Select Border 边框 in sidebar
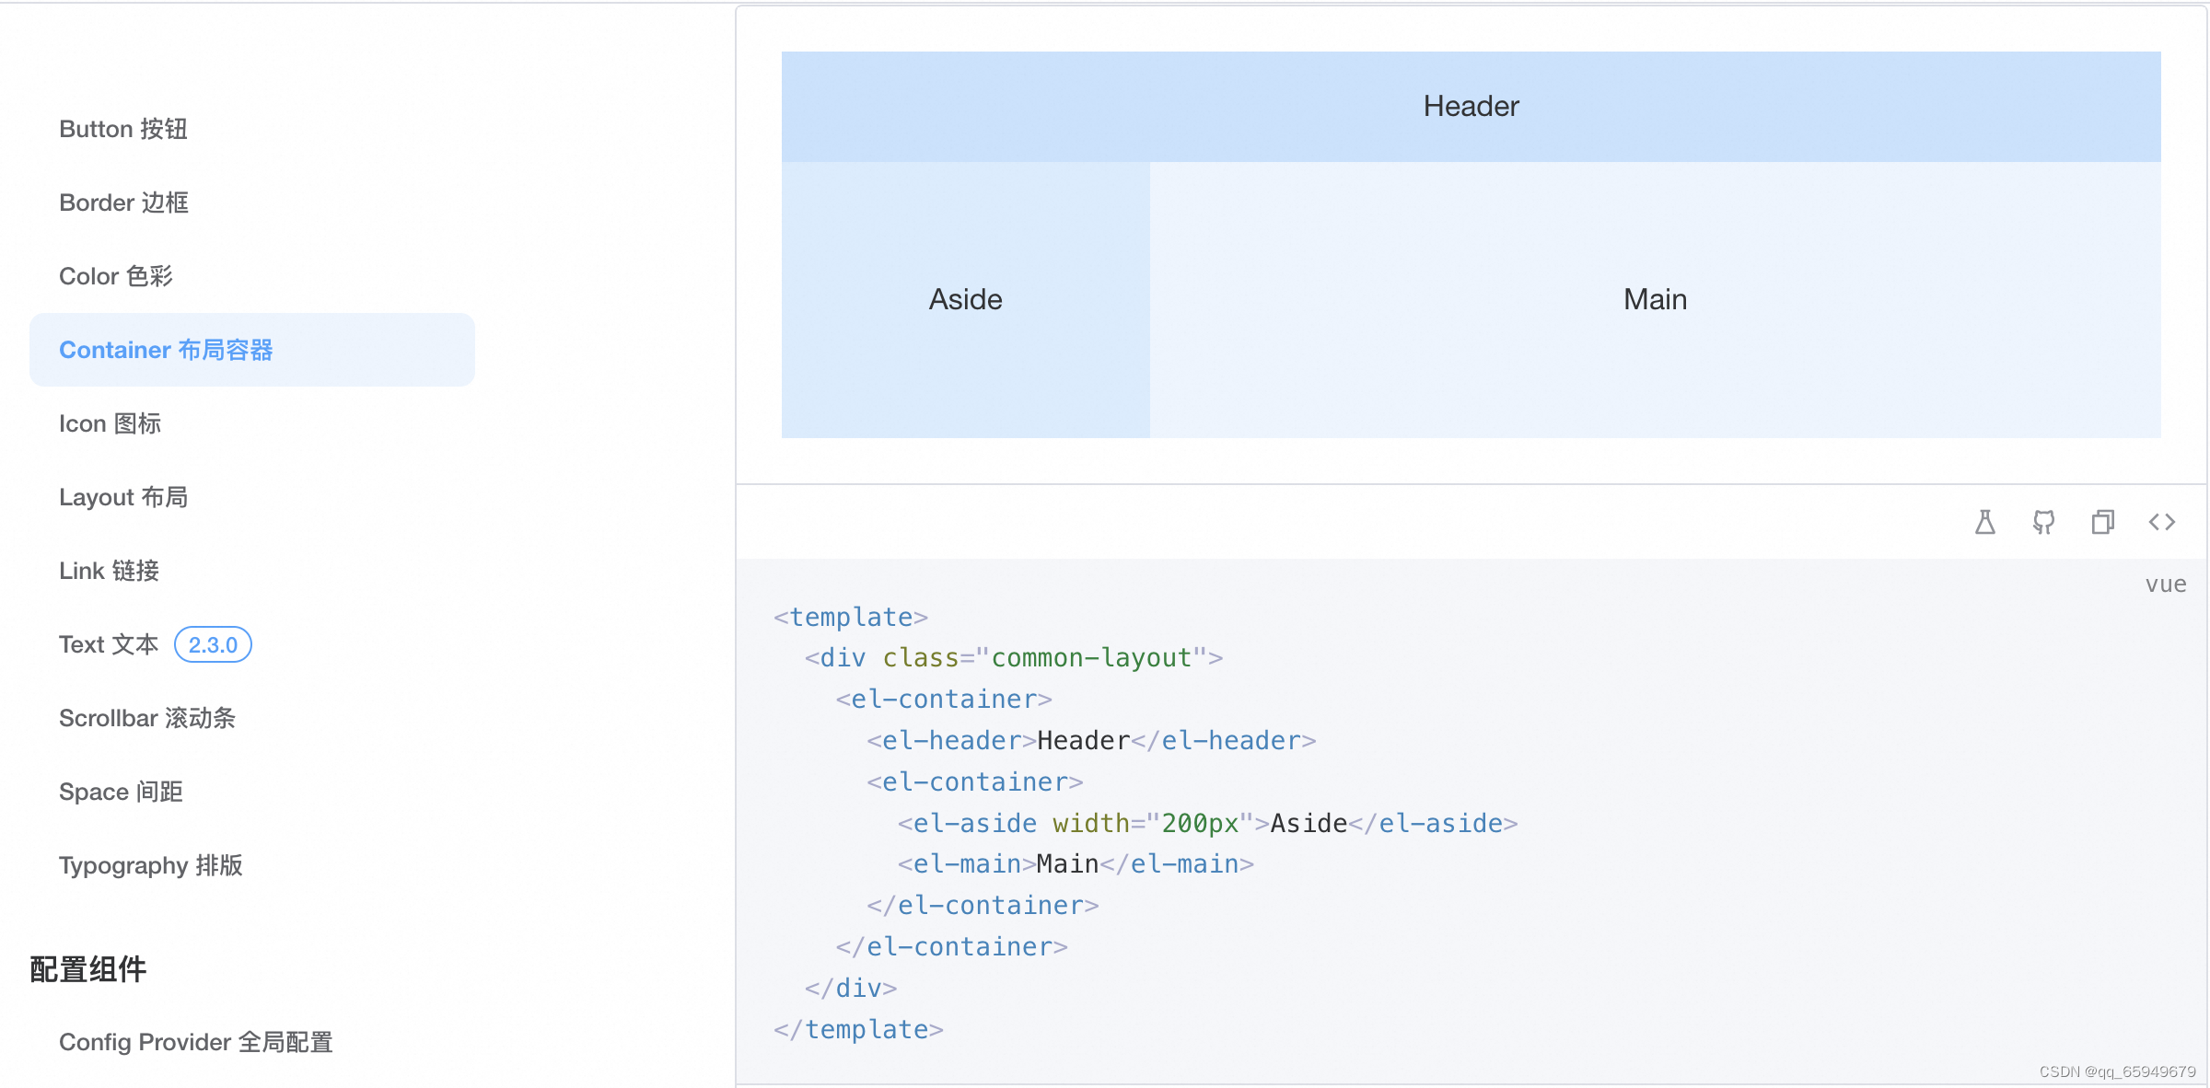 (x=123, y=203)
